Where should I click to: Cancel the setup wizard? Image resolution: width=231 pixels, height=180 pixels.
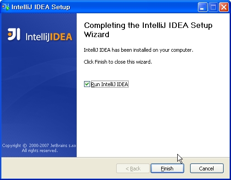[207, 168]
